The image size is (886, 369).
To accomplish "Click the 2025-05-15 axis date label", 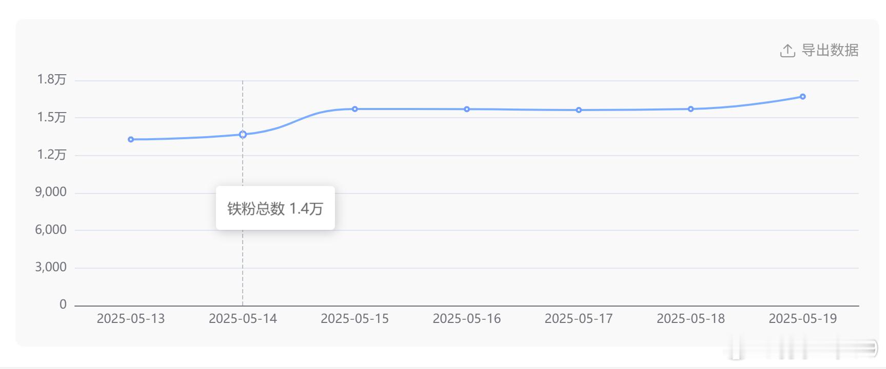I will point(355,319).
